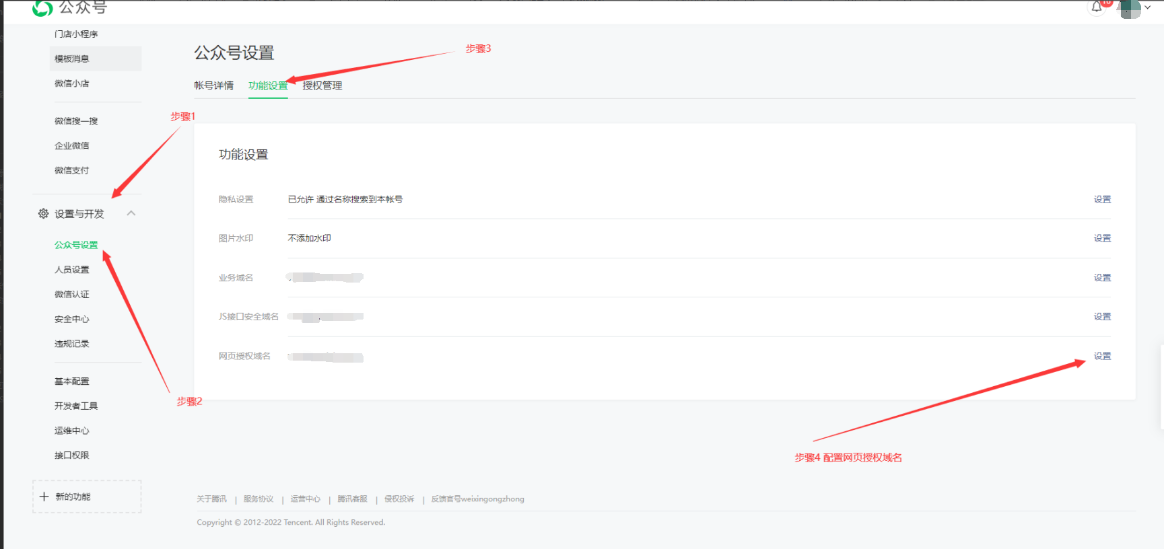This screenshot has width=1164, height=549.
Task: Click the 服务协议 footer link
Action: click(258, 499)
